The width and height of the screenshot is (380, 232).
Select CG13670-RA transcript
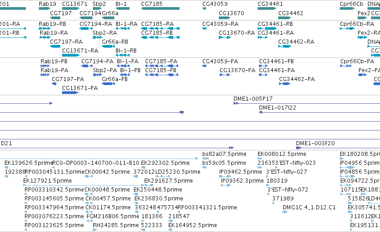coord(225,37)
